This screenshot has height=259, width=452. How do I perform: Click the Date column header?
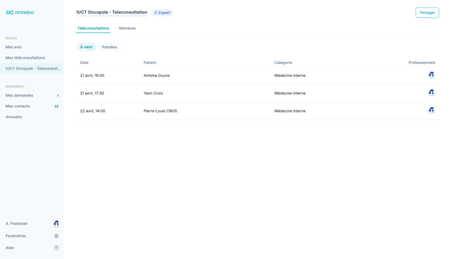pyautogui.click(x=84, y=63)
